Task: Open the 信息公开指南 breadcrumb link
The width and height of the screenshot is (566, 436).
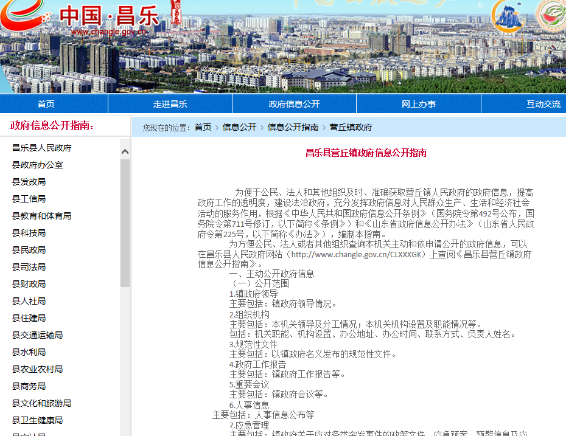Action: click(293, 127)
